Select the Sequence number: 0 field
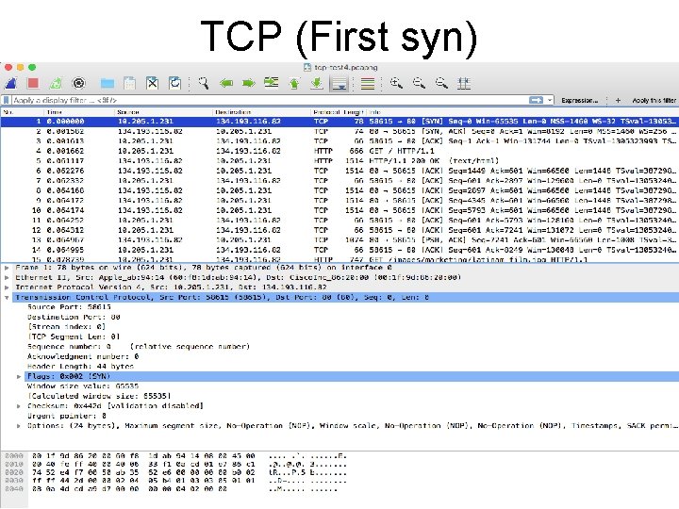The image size is (679, 509). tap(139, 347)
